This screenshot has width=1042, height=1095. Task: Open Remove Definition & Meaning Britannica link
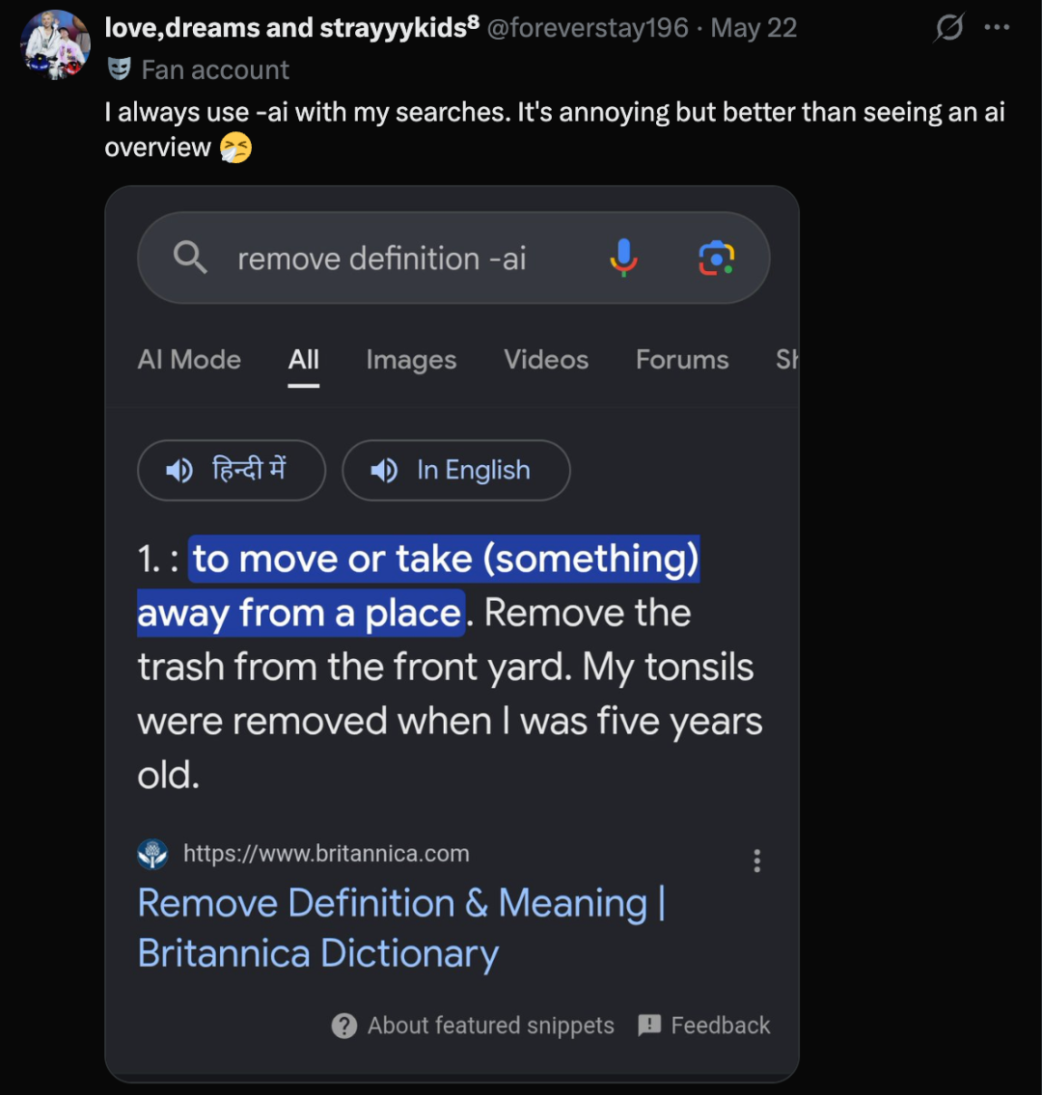click(402, 927)
